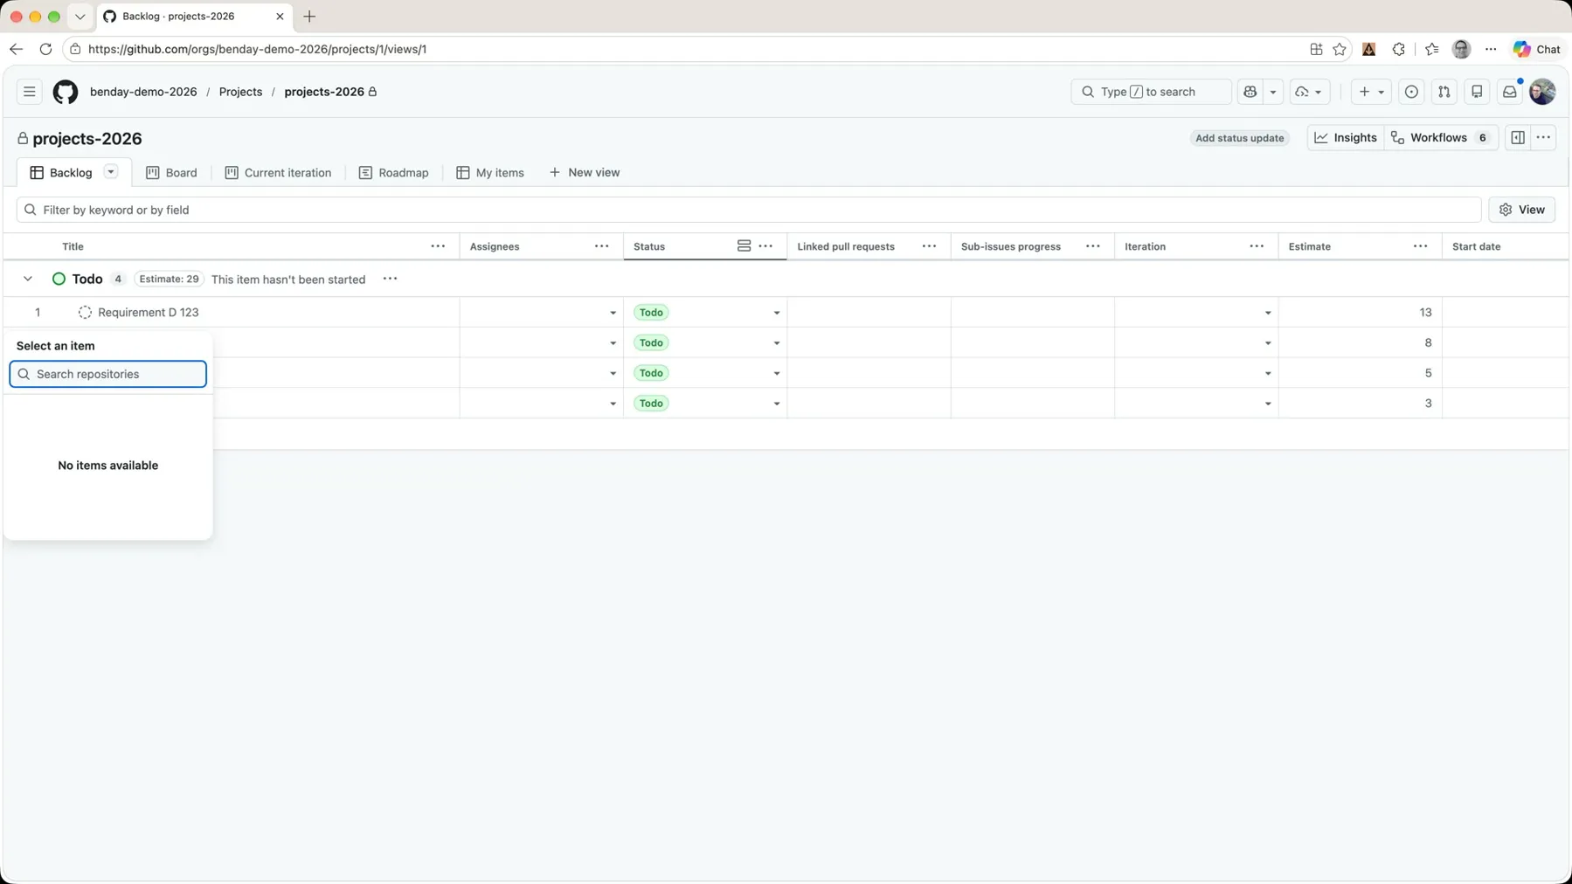Open the Issues icon in header
This screenshot has width=1572, height=884.
1411,92
